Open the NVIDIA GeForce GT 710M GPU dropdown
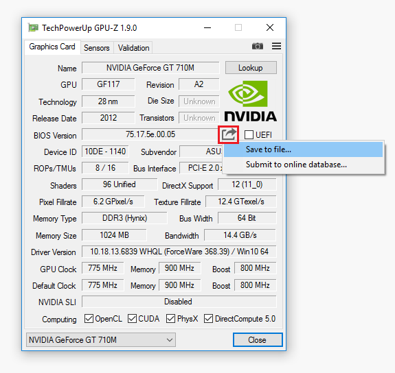 pyautogui.click(x=101, y=340)
